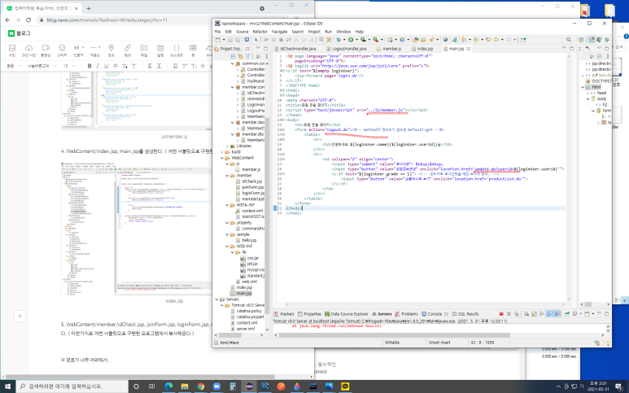This screenshot has height=393, width=629.
Task: Open the 나눔바른고딕 font dropdown
Action: tap(41, 66)
